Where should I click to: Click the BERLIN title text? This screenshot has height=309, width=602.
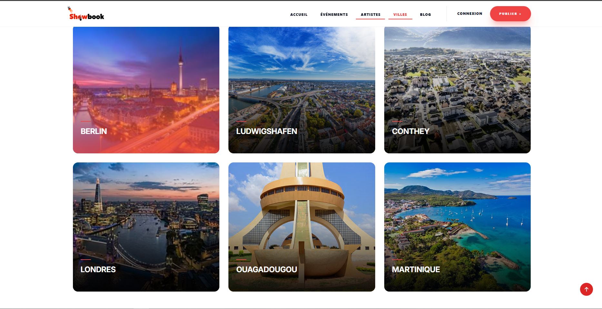pyautogui.click(x=94, y=131)
